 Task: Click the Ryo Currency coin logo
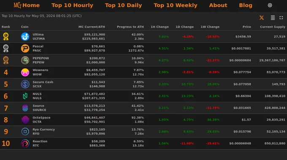(x=25, y=131)
